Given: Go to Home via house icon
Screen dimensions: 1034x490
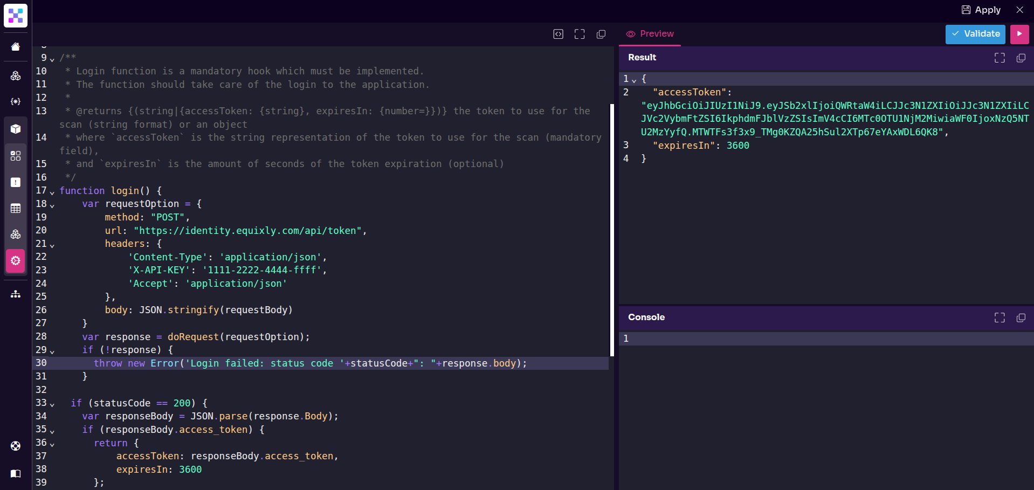Looking at the screenshot, I should click(16, 47).
